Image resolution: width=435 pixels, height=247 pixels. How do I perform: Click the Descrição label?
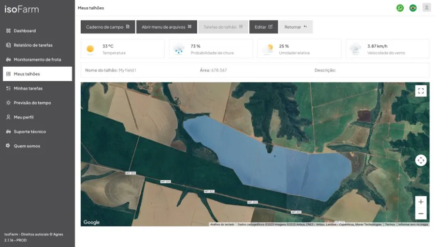[x=325, y=70]
